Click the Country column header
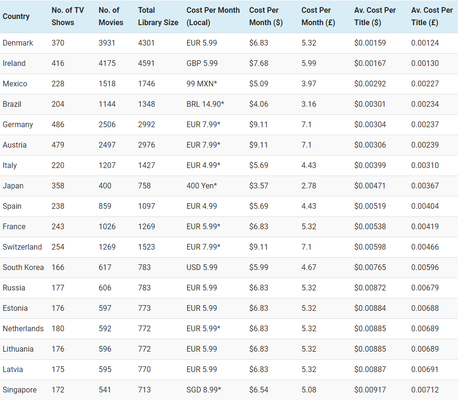This screenshot has height=401, width=458. tap(16, 16)
